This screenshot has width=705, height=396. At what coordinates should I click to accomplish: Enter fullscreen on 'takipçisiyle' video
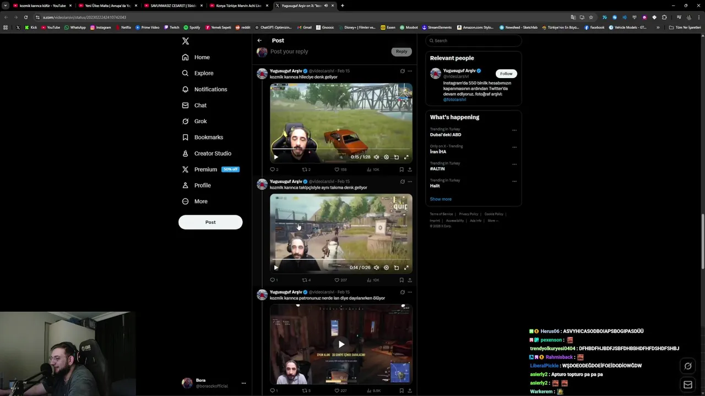pyautogui.click(x=406, y=268)
